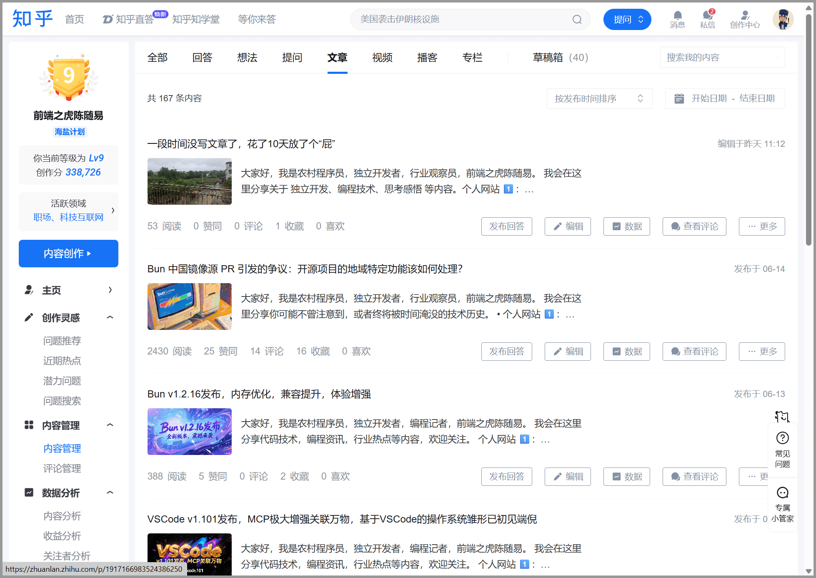Image resolution: width=816 pixels, height=578 pixels.
Task: Click the page vertical scrollbar thumb
Action: [x=808, y=130]
